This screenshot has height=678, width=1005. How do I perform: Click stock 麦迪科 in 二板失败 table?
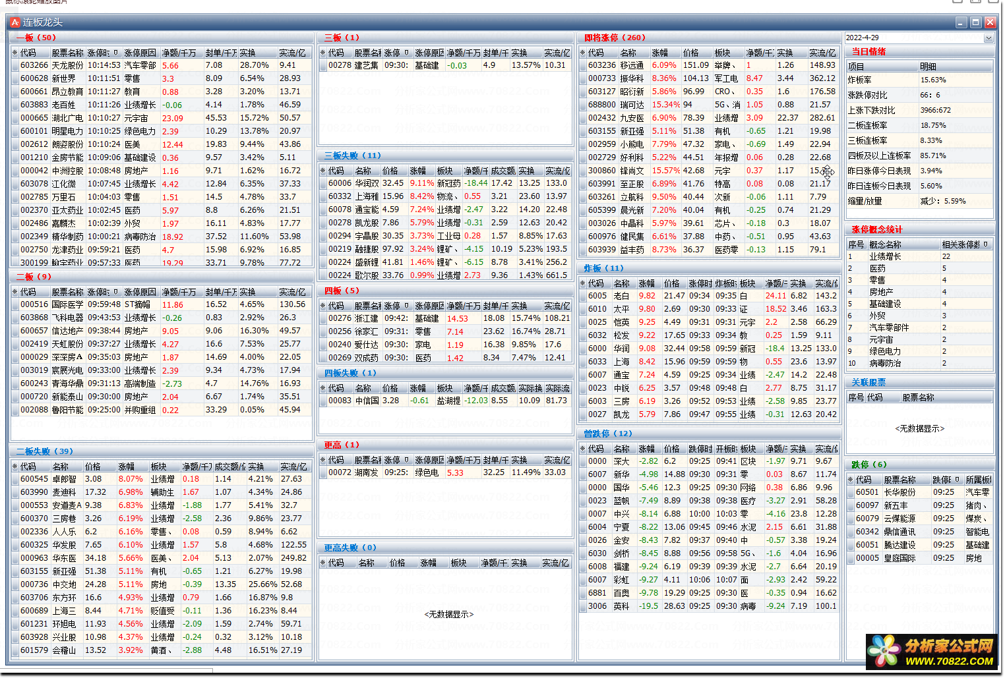(x=65, y=492)
